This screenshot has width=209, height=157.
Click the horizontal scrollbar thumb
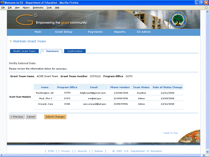pyautogui.click(x=103, y=155)
